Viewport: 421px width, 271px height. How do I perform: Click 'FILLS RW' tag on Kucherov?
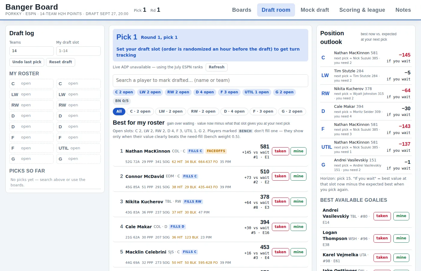click(x=193, y=202)
